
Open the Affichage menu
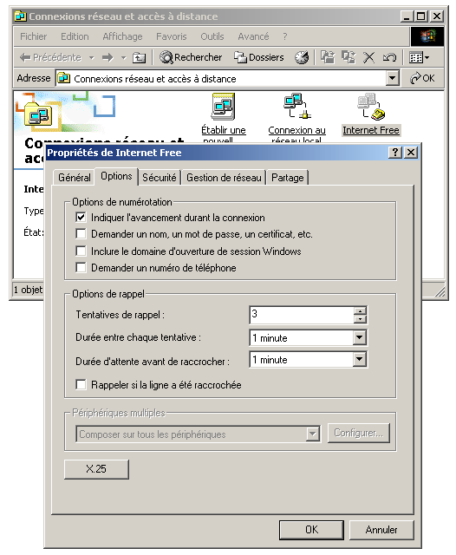(122, 36)
